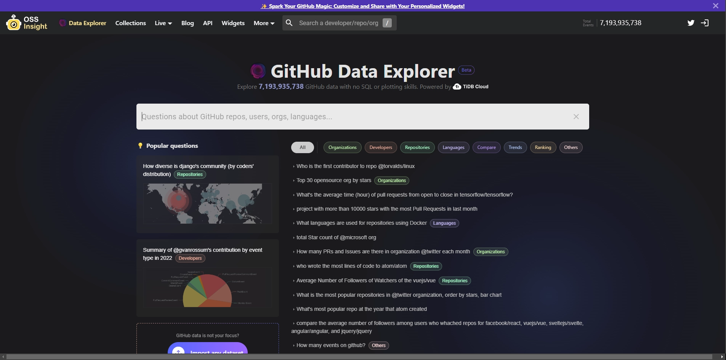Open the Spark Your GitHub Magic banner link
The image size is (726, 360).
click(363, 6)
